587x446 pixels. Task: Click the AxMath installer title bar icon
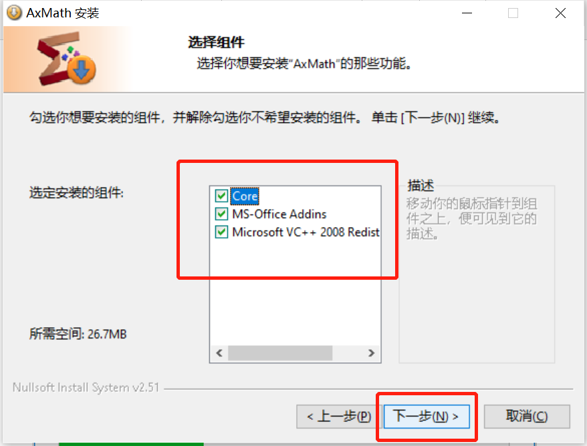tap(14, 13)
